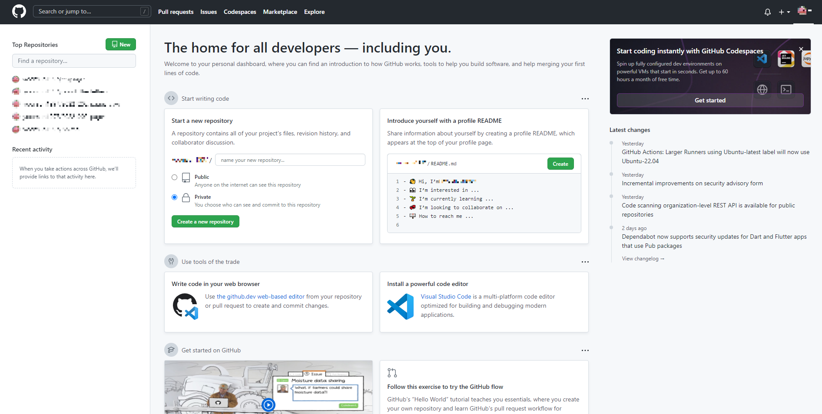Screen dimensions: 822x414
Task: Open the Ubuntu-22.04 Larger Runners changelog entry
Action: click(716, 157)
